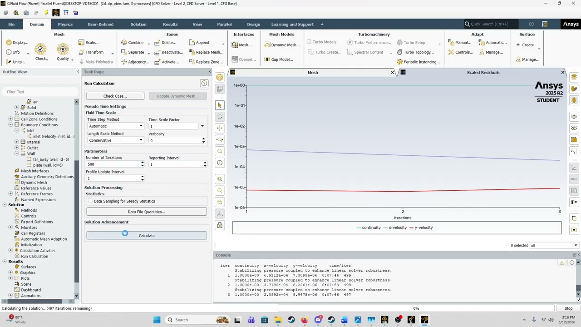This screenshot has height=327, width=581.
Task: Expand the Outlet tree node
Action: click(x=16, y=148)
